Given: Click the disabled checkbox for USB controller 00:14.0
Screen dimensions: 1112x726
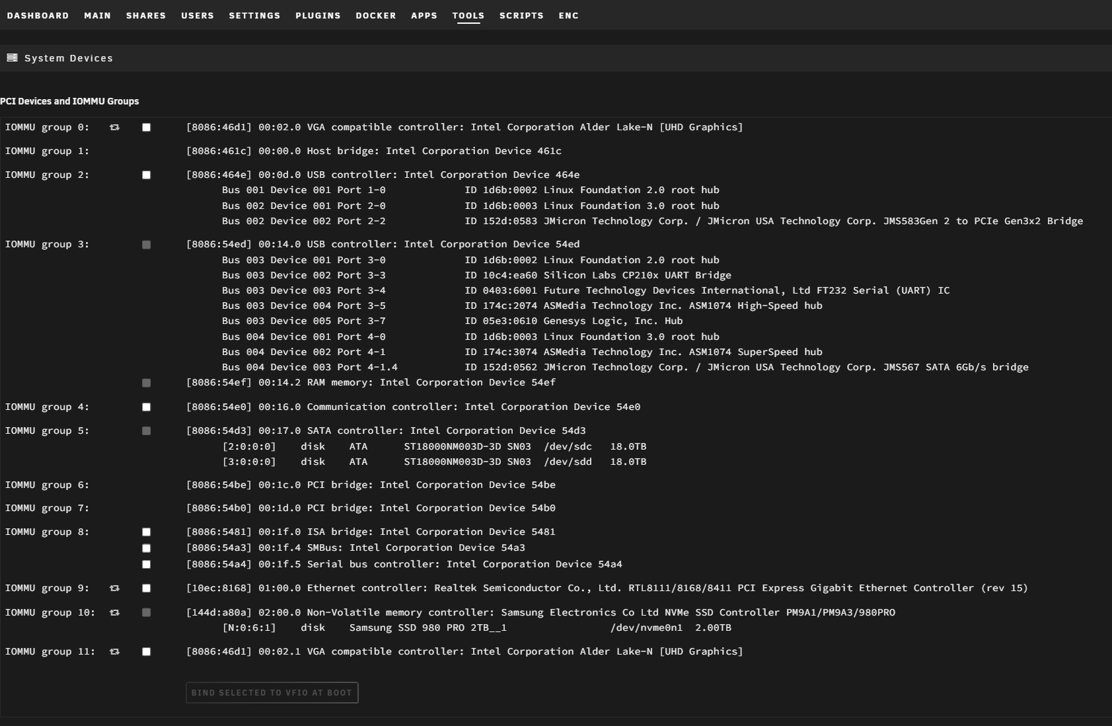Looking at the screenshot, I should pos(147,245).
